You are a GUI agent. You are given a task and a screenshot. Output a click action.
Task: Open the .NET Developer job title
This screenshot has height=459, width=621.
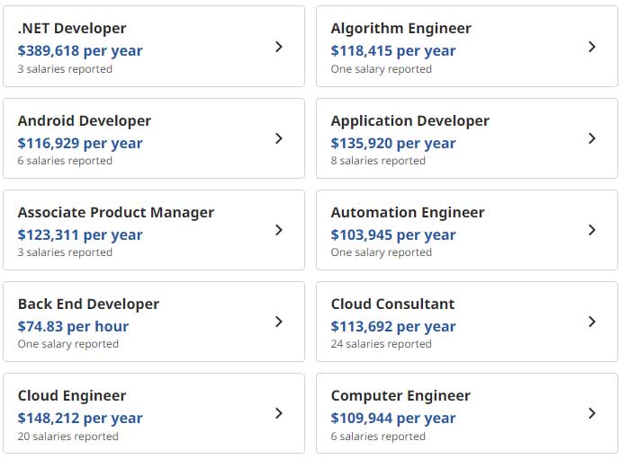(x=72, y=29)
